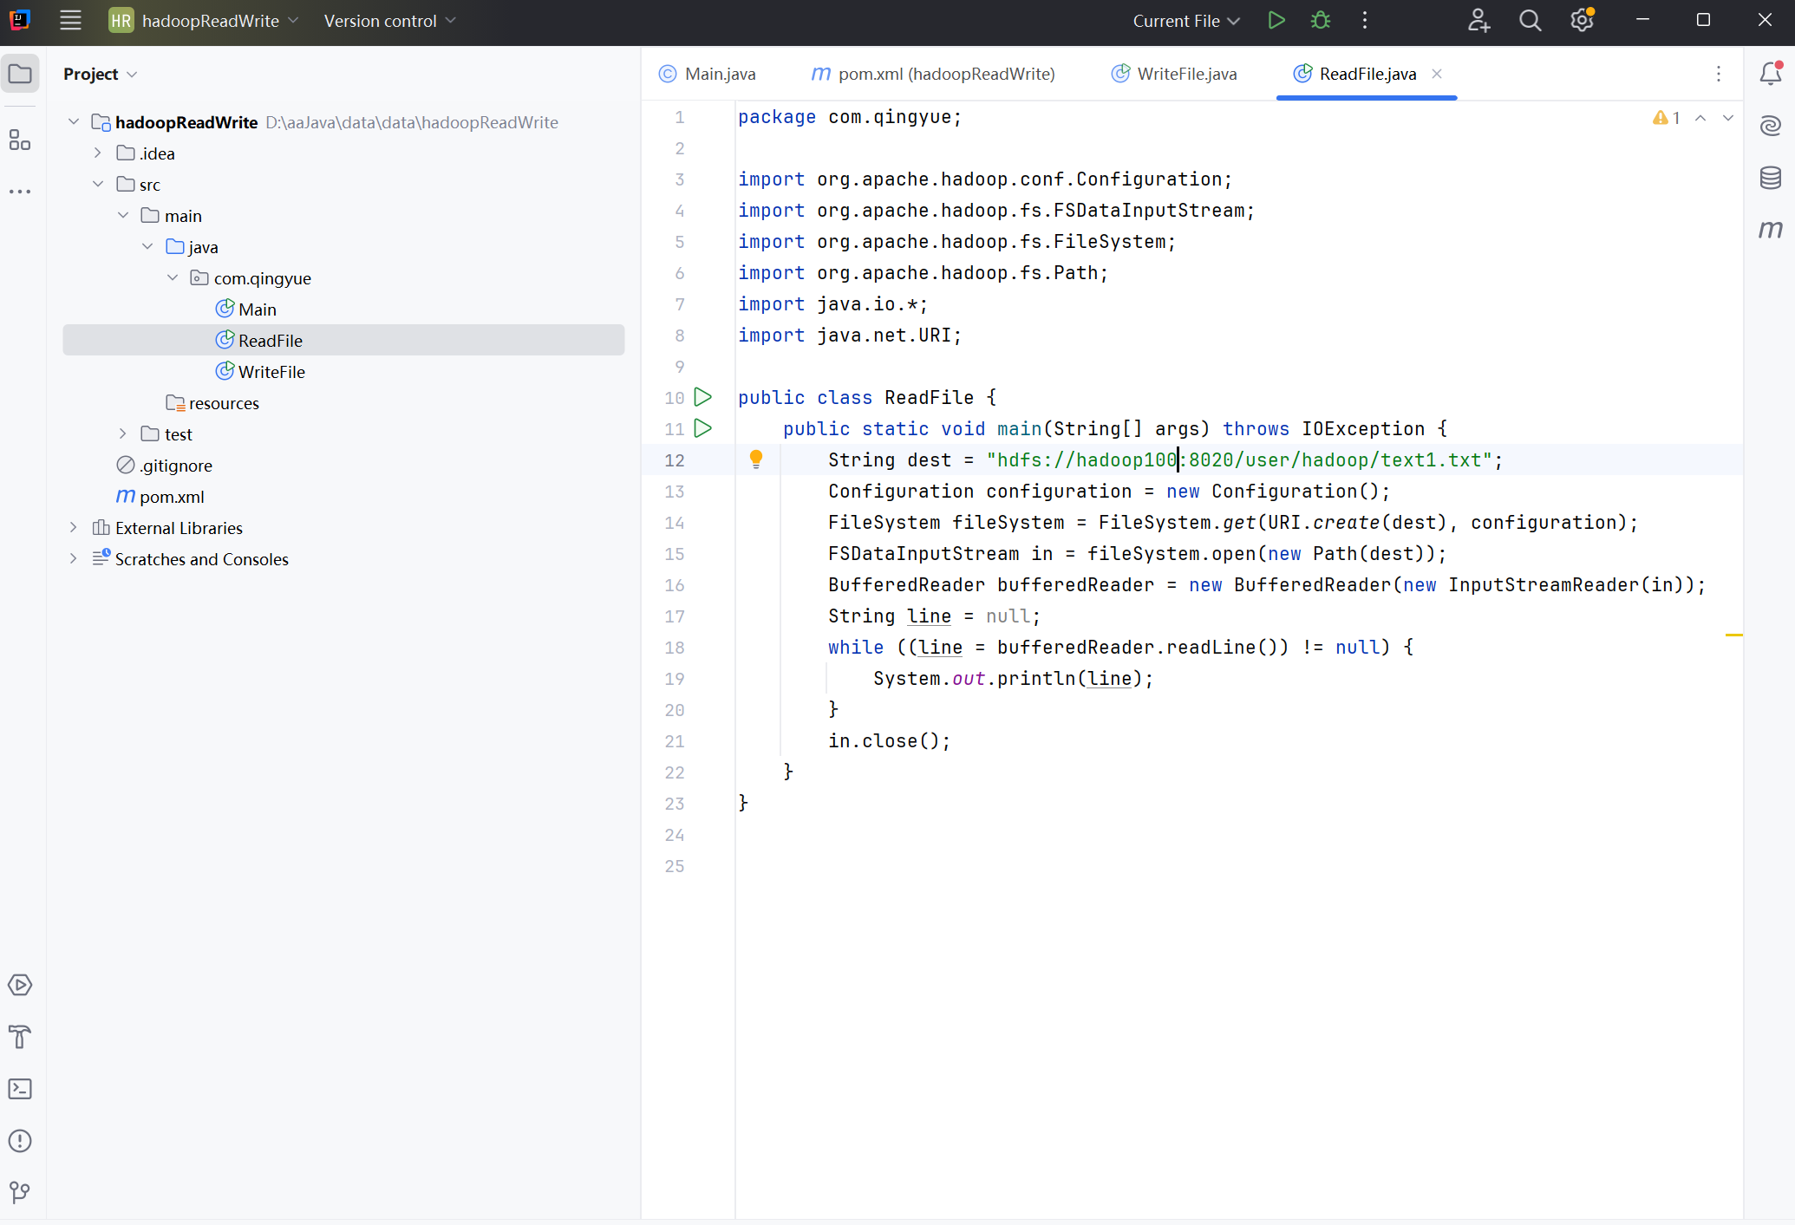Expand the External Libraries node
This screenshot has width=1795, height=1225.
74,528
